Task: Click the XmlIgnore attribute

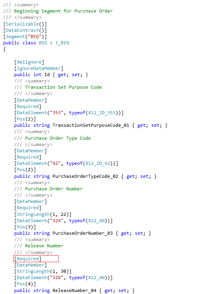Action: tap(29, 62)
